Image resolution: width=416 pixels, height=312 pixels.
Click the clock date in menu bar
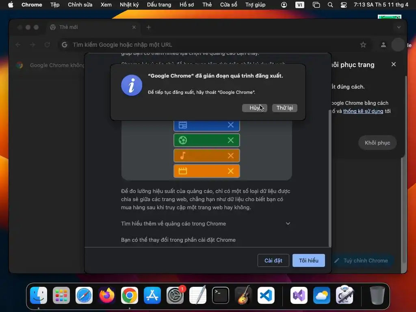381,5
